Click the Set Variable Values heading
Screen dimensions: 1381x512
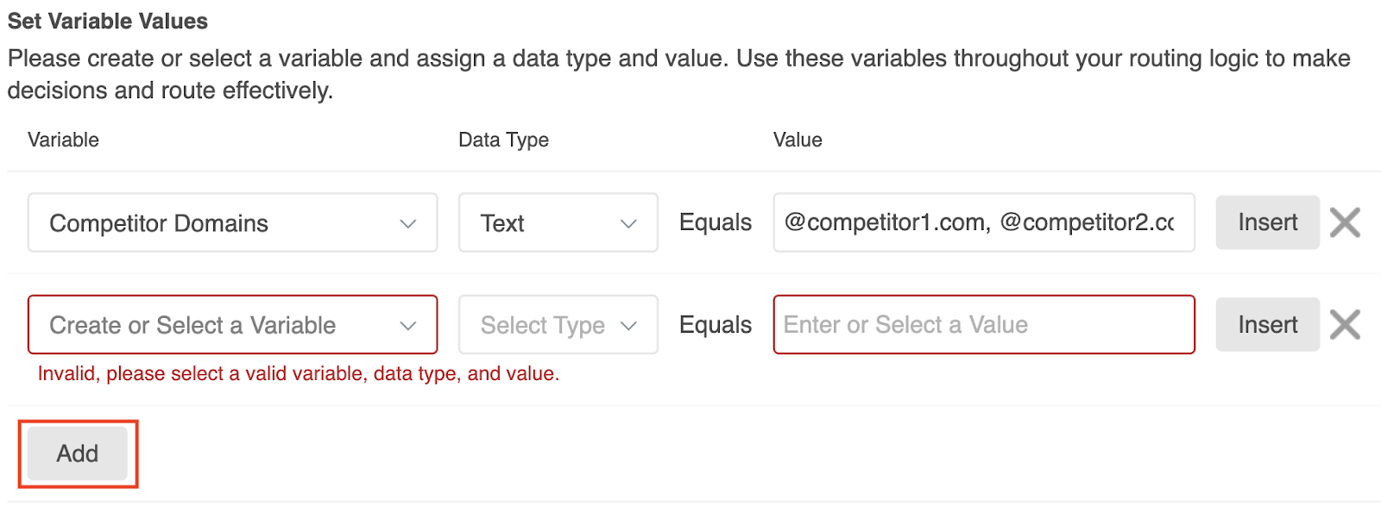[108, 21]
